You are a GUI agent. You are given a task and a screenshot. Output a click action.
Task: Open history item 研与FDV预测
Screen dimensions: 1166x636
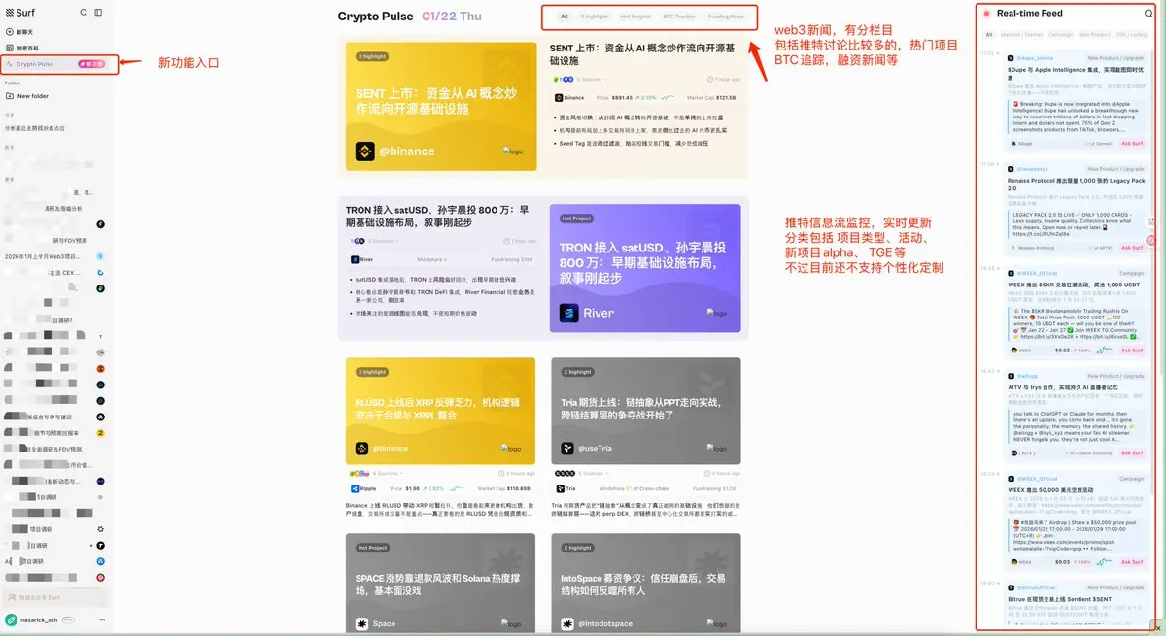pyautogui.click(x=69, y=240)
